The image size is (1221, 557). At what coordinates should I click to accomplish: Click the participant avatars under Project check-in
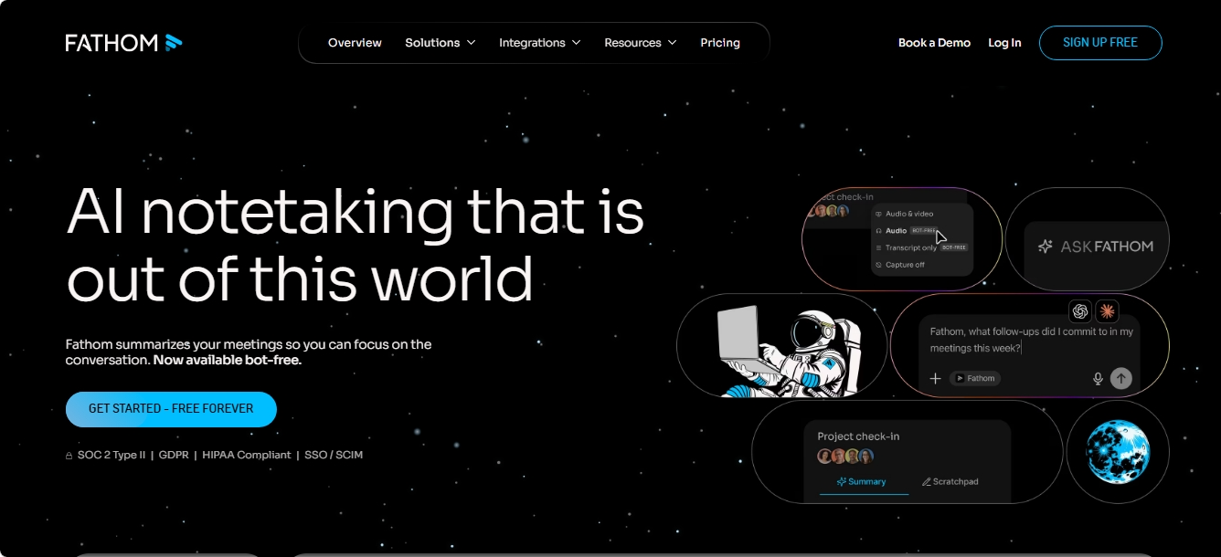pyautogui.click(x=845, y=456)
